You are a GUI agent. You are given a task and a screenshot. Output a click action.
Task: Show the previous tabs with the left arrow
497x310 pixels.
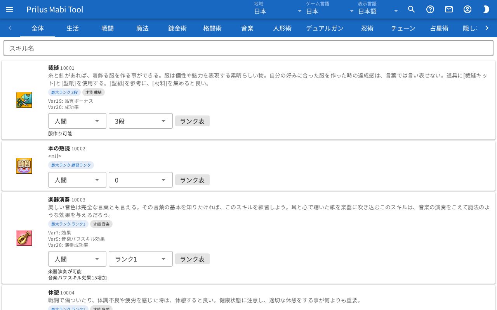10,28
